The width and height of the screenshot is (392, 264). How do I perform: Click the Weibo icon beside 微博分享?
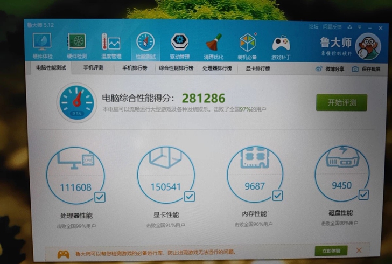(319, 69)
